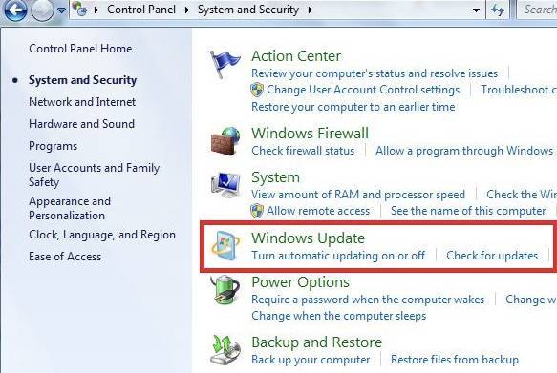Expand the arrow after System and Security breadcrumb

[x=311, y=10]
